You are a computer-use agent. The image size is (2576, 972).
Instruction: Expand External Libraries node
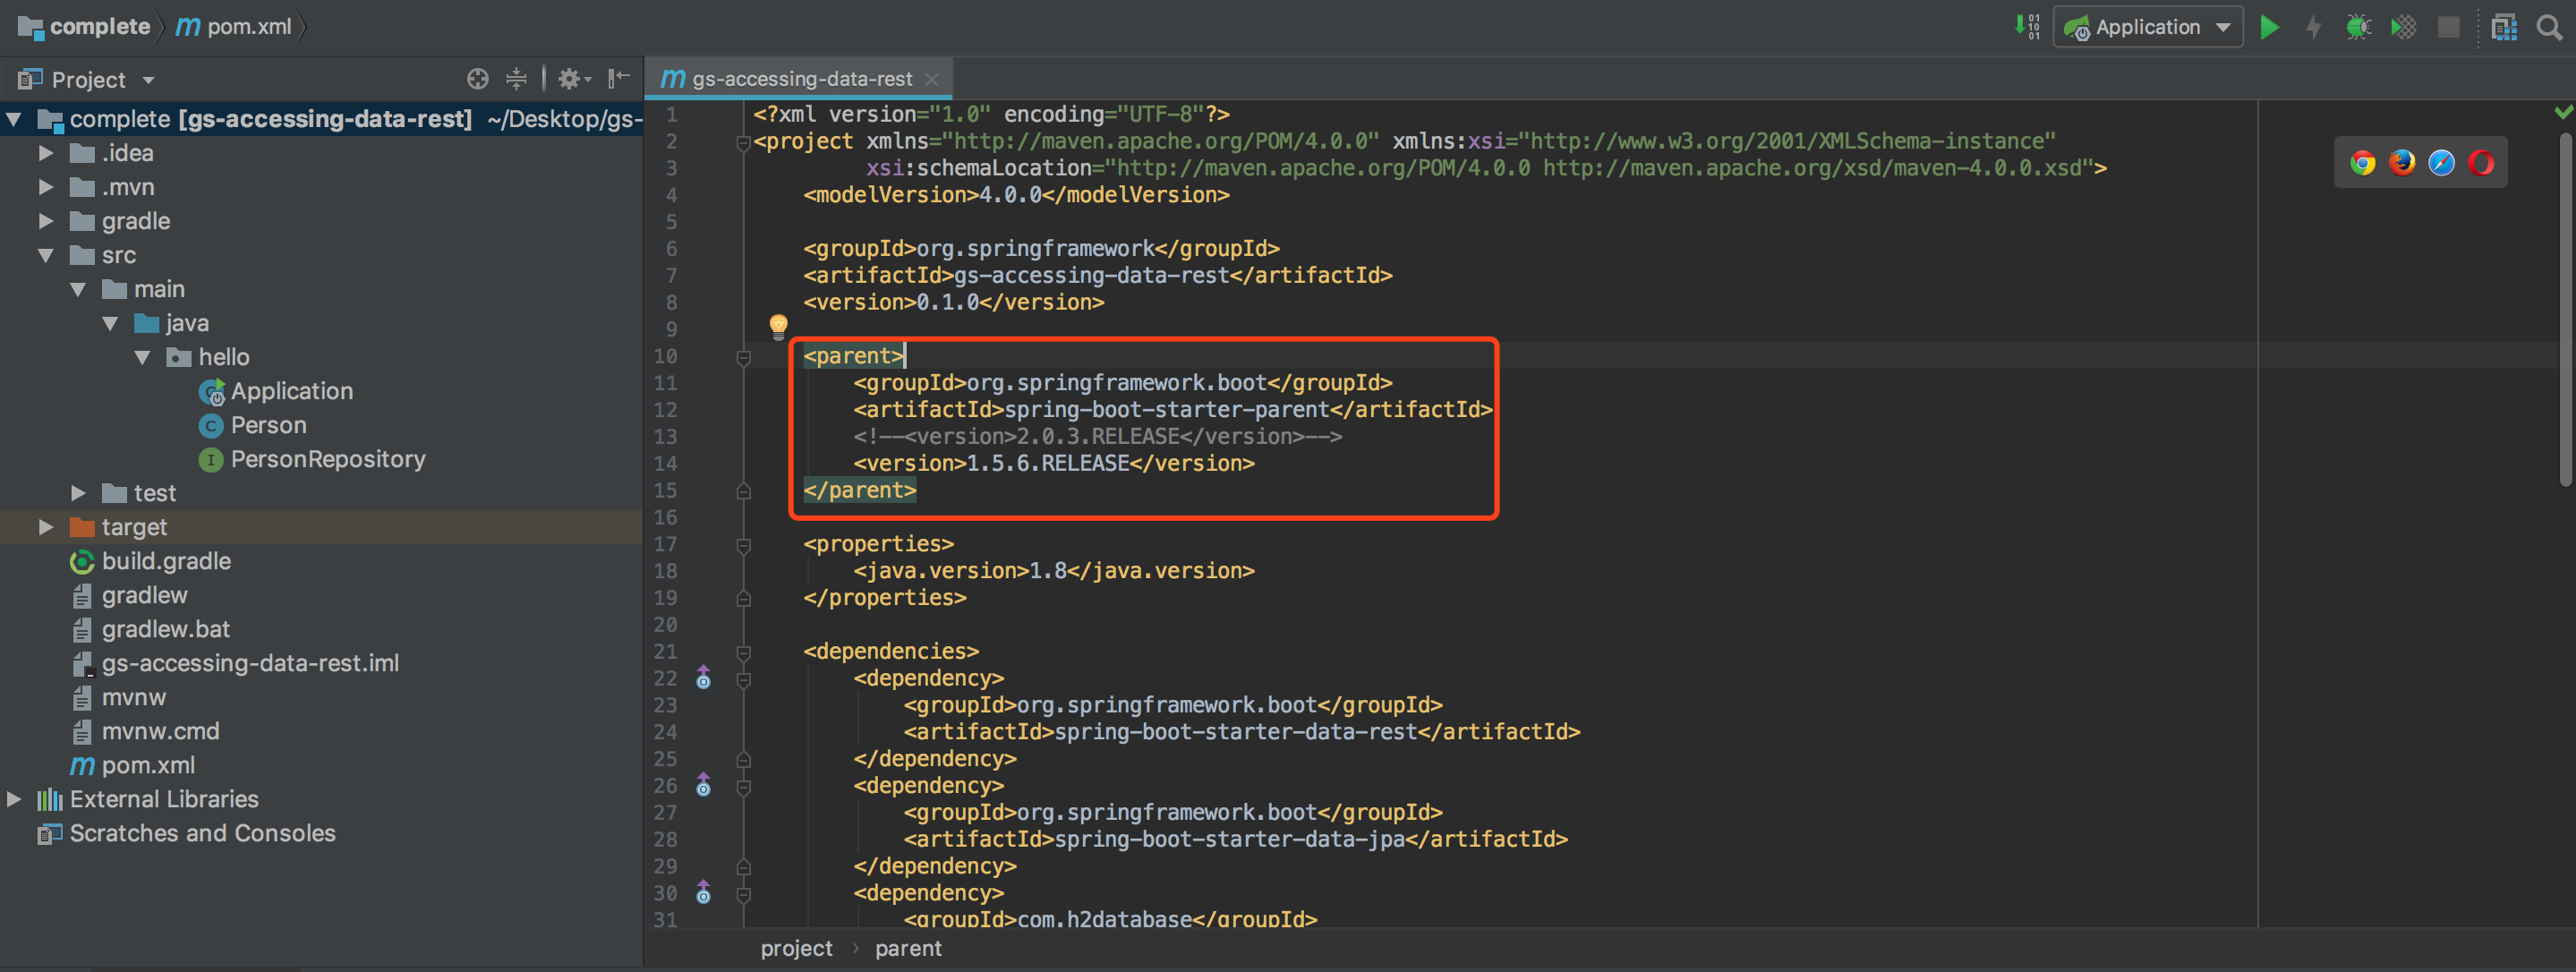click(14, 799)
